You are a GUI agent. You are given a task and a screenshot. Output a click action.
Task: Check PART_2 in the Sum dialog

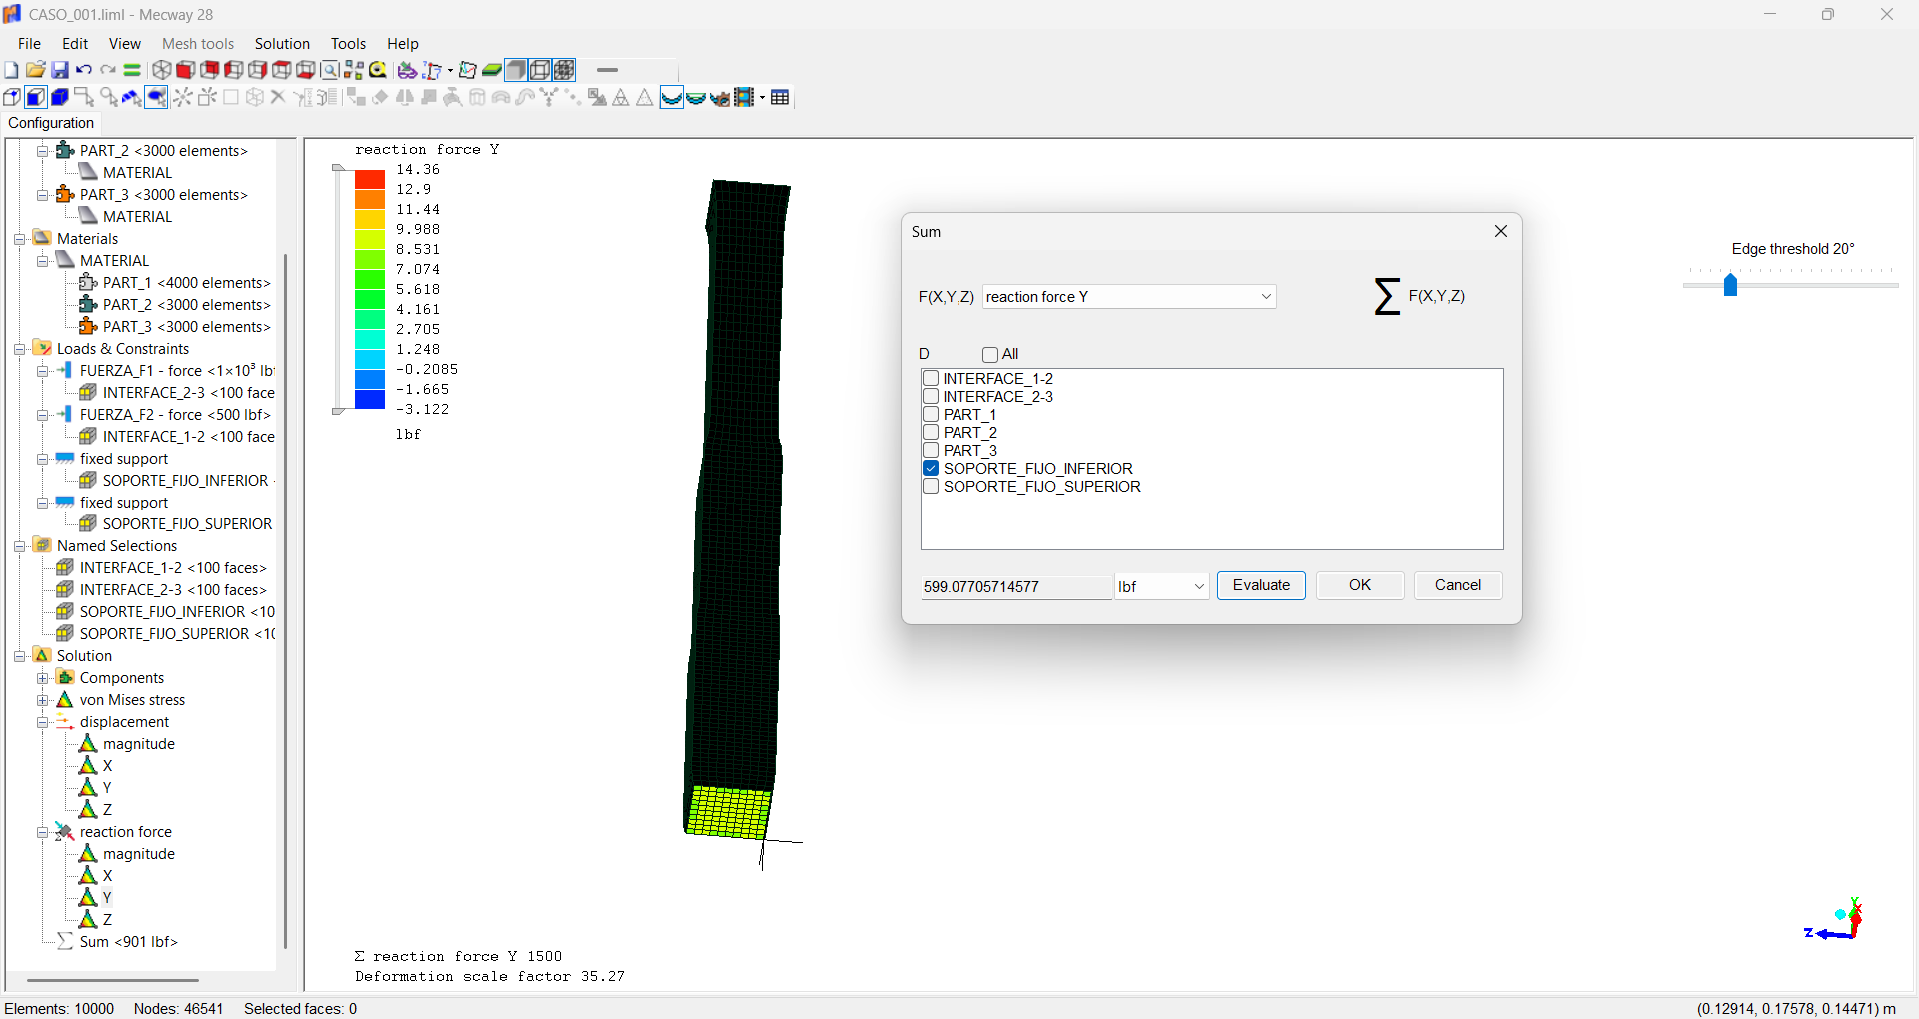tap(931, 432)
